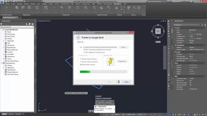Open the Featured Apps ribbon tab
The height and width of the screenshot is (116, 207).
pyautogui.click(x=108, y=4)
